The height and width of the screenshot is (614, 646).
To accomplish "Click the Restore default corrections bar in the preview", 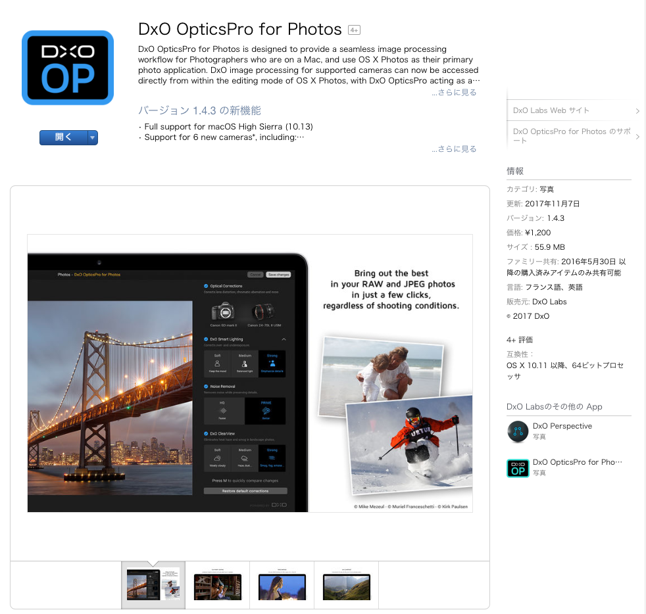I will (x=245, y=490).
